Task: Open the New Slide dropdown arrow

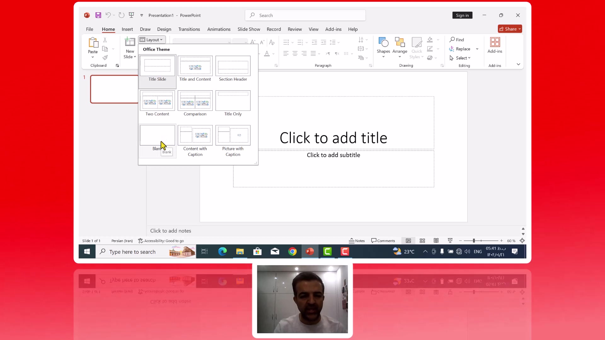Action: tap(135, 57)
